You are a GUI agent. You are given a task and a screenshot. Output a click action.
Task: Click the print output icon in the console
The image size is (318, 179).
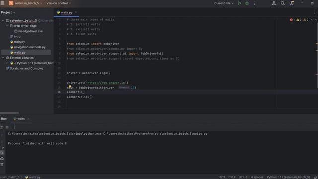tap(2, 158)
